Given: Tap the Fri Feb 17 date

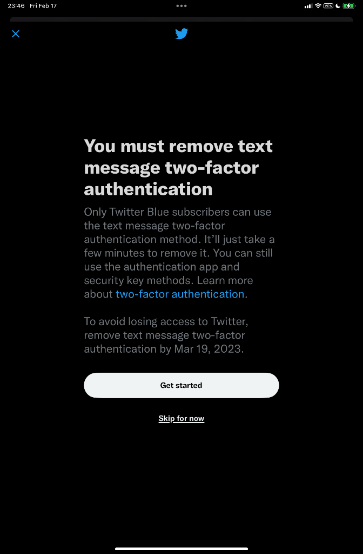Looking at the screenshot, I should pyautogui.click(x=43, y=5).
